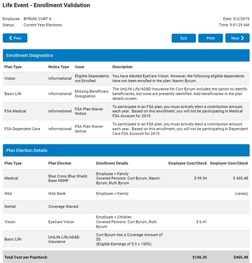
Task: Select the HSA Bank plan election
Action: pyautogui.click(x=57, y=194)
